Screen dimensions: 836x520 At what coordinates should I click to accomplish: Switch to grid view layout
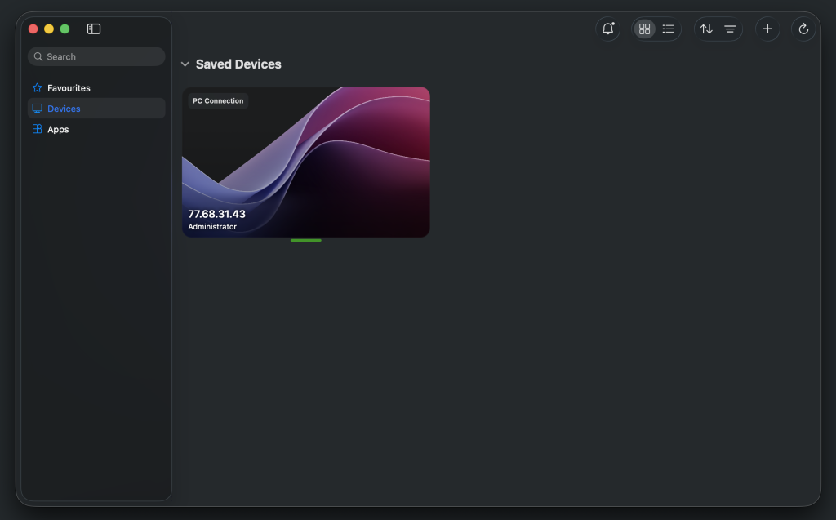(x=645, y=29)
